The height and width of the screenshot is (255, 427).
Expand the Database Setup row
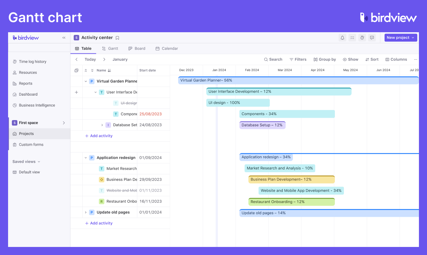tap(102, 125)
